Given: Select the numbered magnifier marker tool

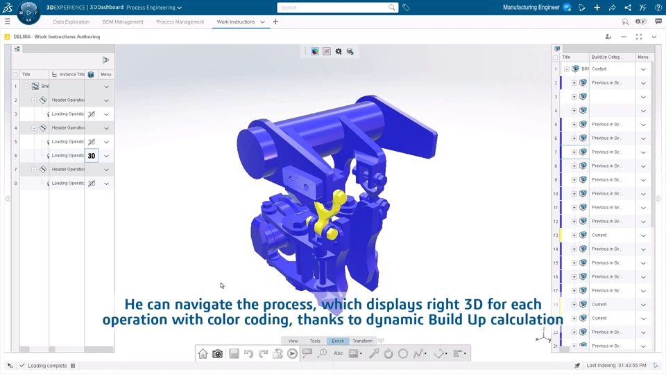Looking at the screenshot, I should click(x=323, y=353).
